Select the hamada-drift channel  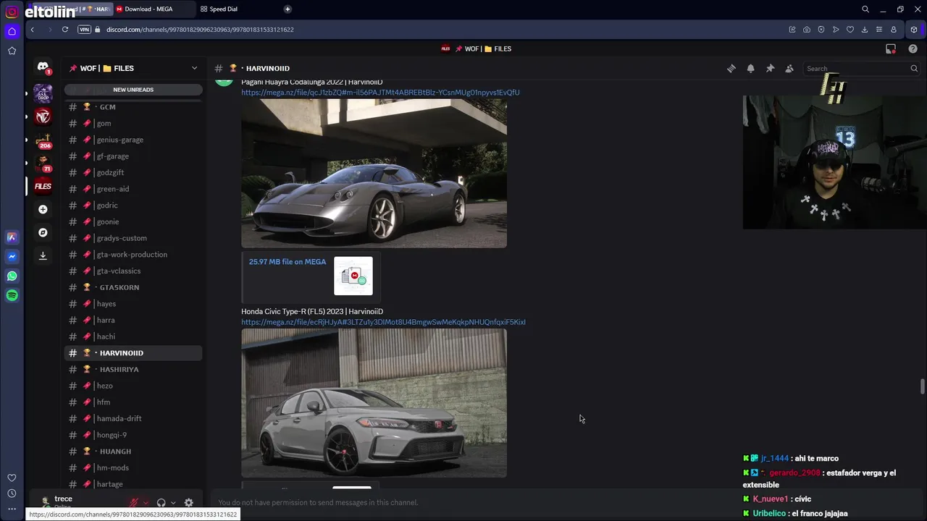133,418
